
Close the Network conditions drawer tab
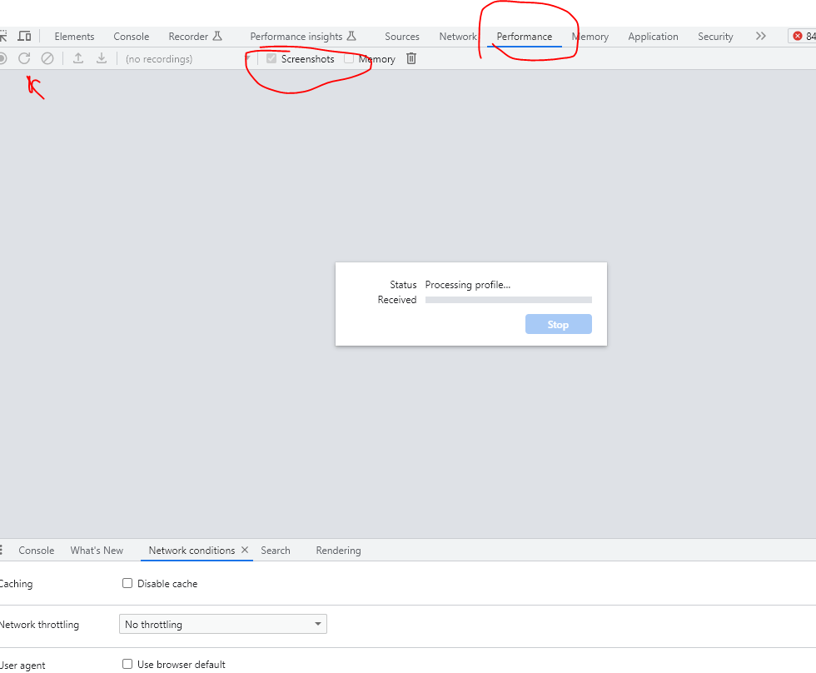pos(245,550)
